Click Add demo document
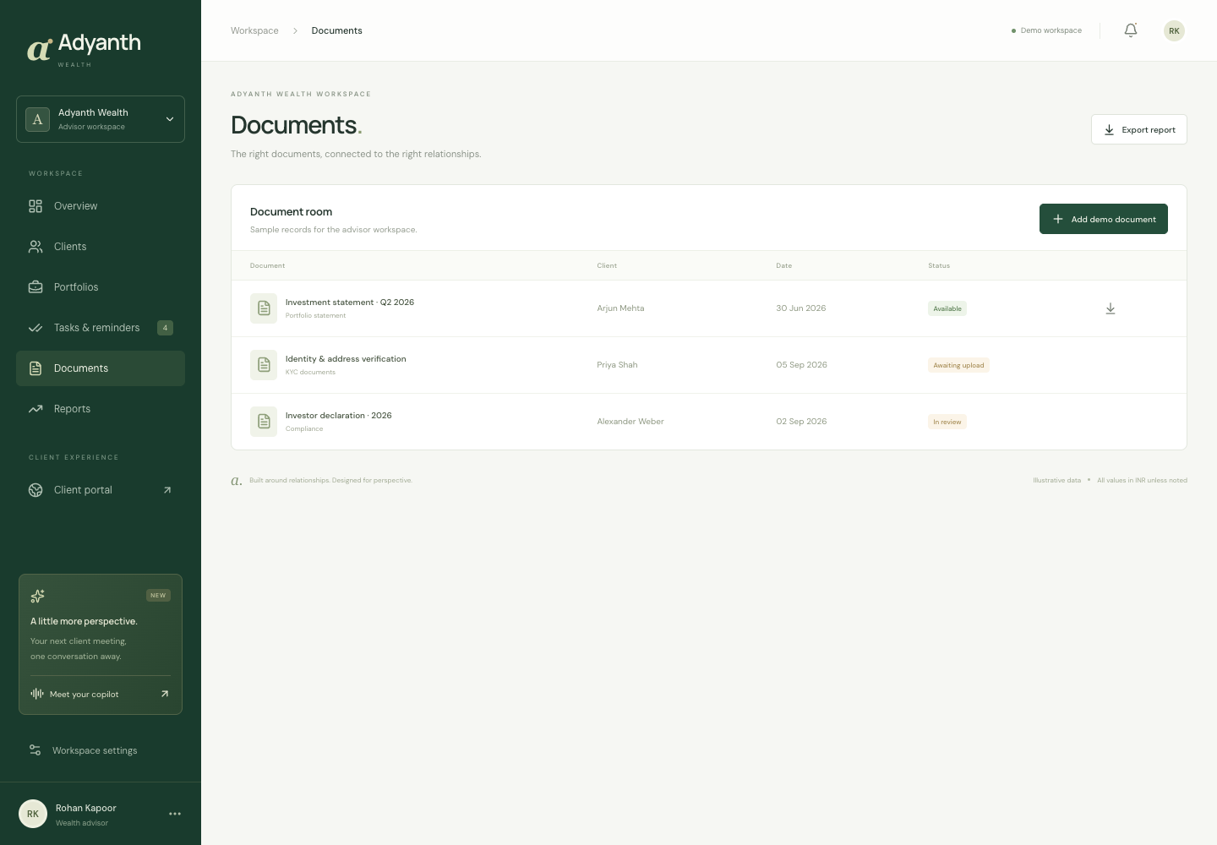 tap(1104, 219)
